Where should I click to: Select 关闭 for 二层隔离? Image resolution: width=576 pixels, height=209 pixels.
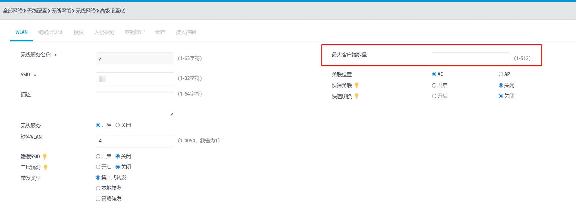118,167
